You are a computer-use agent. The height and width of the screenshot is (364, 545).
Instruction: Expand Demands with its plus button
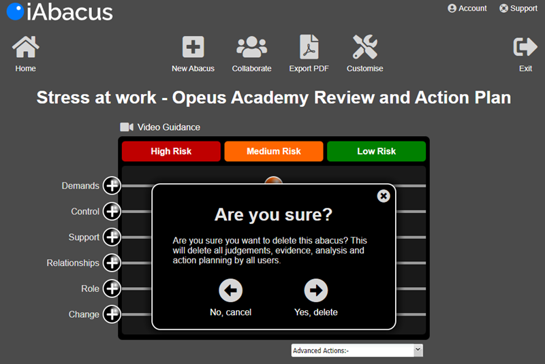tap(112, 186)
